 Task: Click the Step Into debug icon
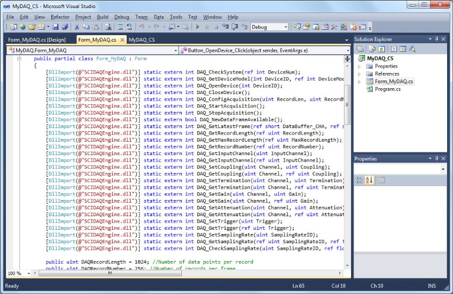[x=225, y=27]
